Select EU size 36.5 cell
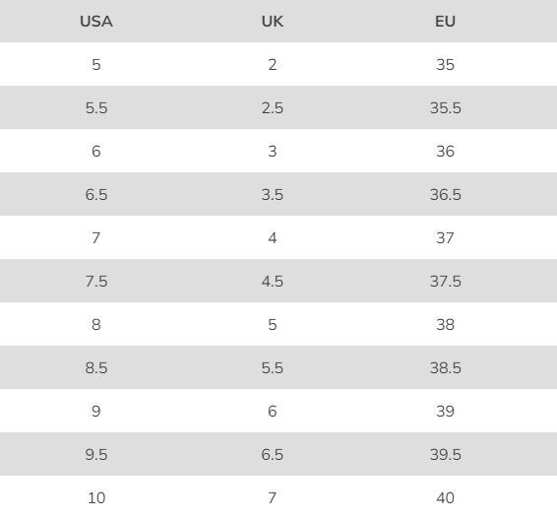This screenshot has width=557, height=518. pos(446,195)
